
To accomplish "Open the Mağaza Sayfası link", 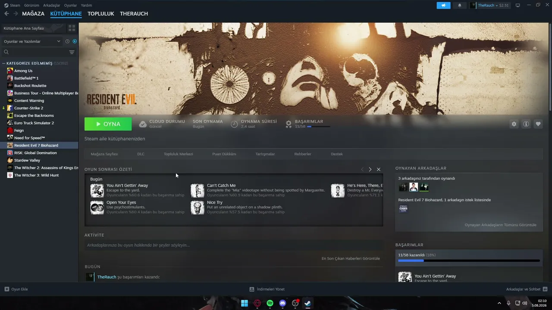I will (104, 154).
